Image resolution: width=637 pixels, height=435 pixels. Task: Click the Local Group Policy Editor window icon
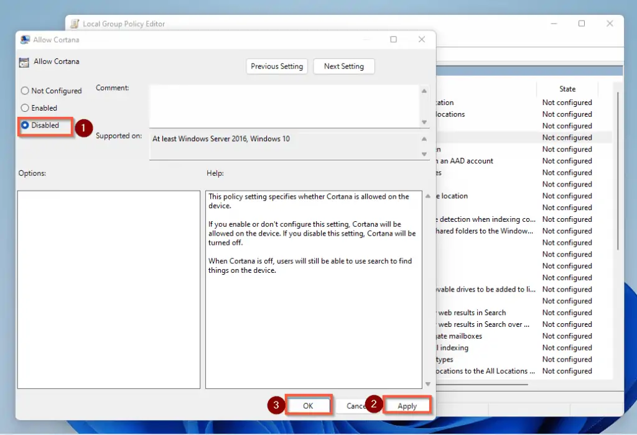[x=75, y=24]
